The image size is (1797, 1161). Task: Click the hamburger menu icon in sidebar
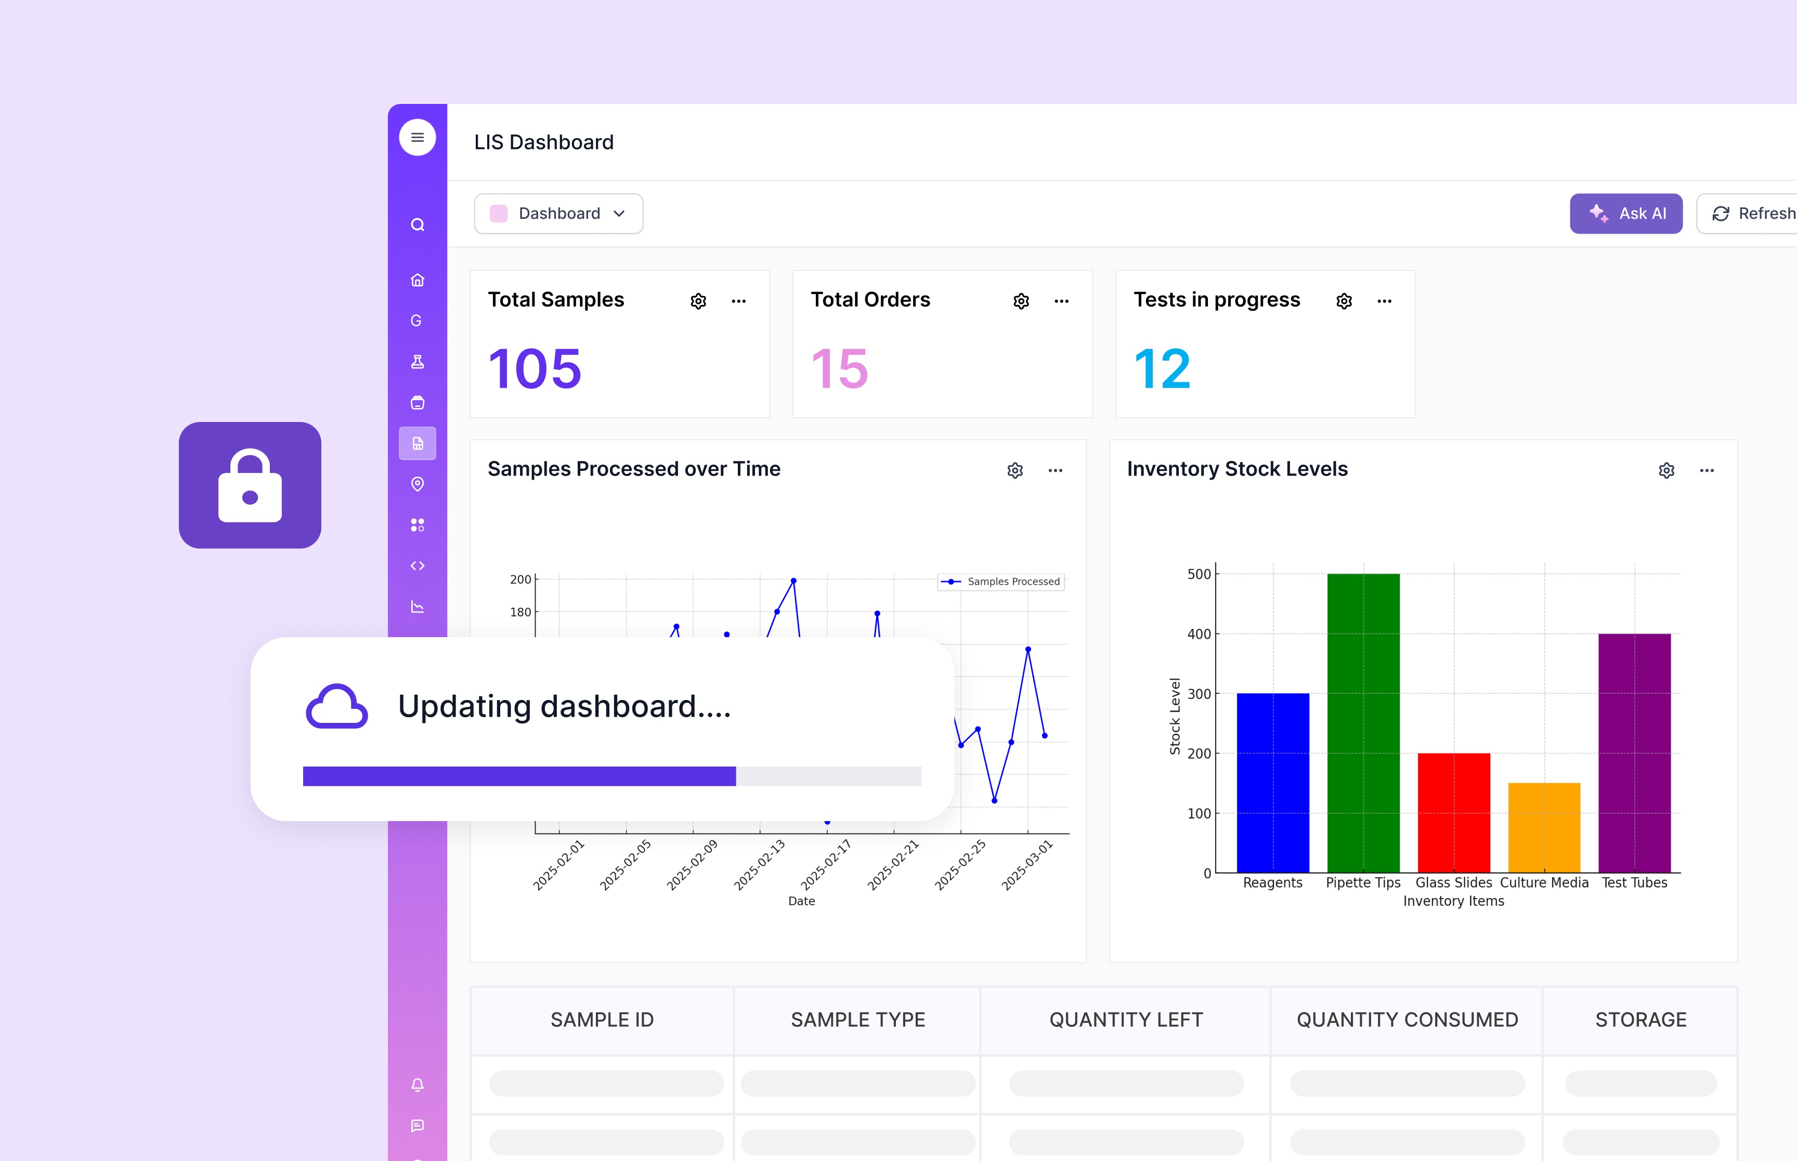click(417, 137)
